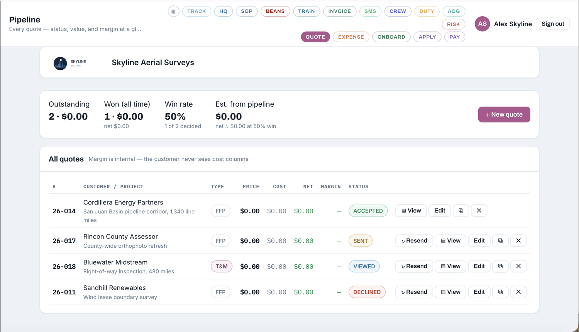579x332 pixels.
Task: Switch to the ONBOARD app
Action: pyautogui.click(x=391, y=37)
